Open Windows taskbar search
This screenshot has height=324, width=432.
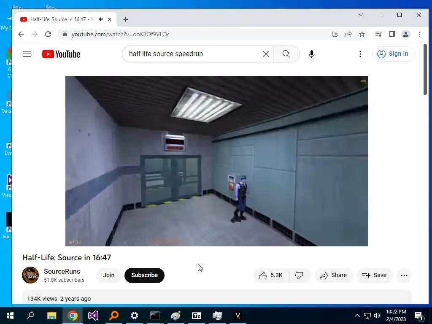click(30, 316)
